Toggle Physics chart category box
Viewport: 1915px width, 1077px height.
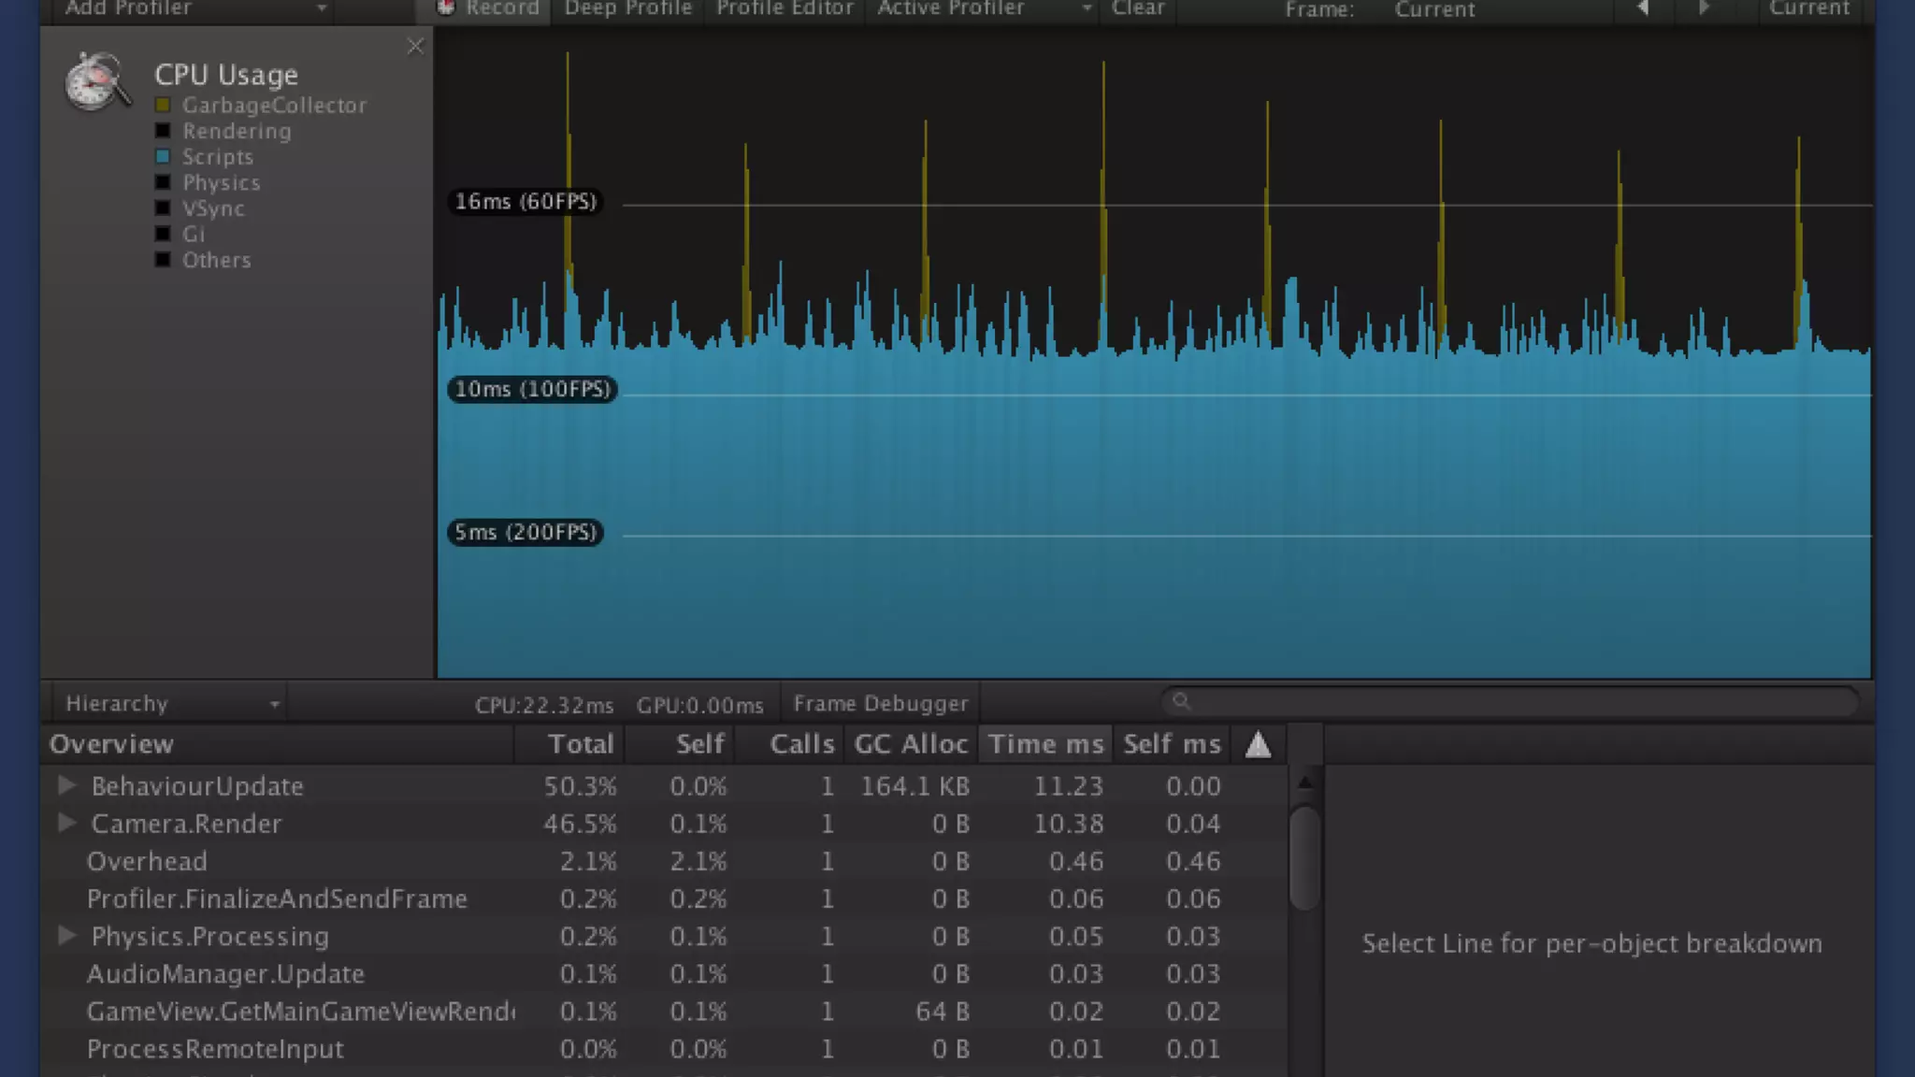pos(163,182)
